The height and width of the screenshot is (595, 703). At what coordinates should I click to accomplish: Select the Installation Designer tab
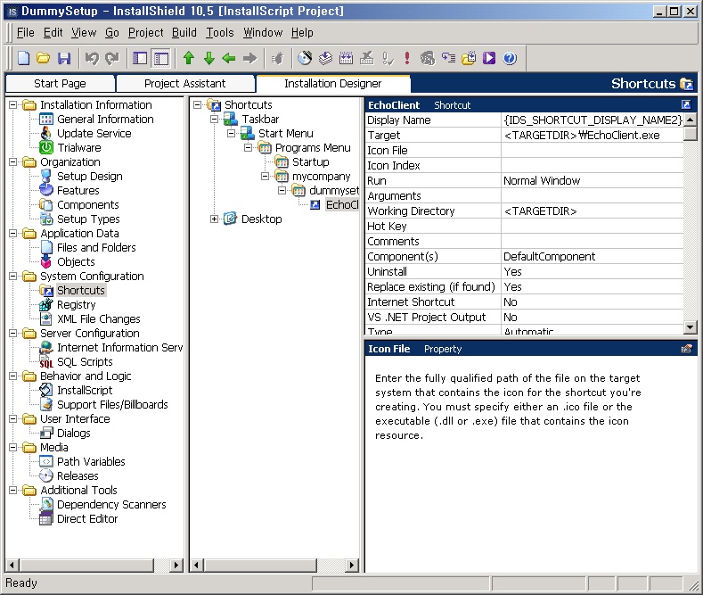(x=332, y=84)
